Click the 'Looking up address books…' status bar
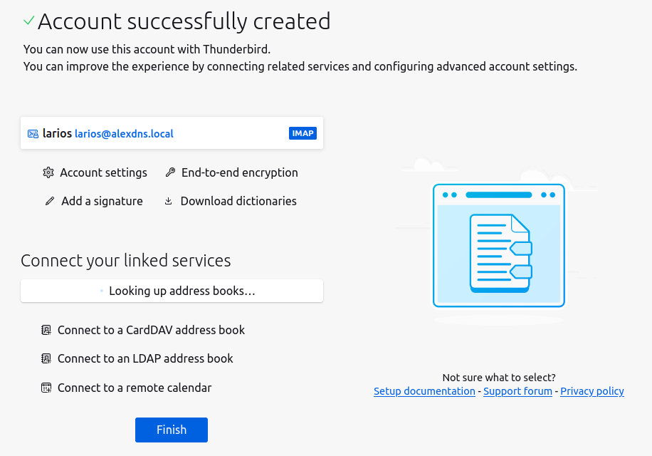Viewport: 652px width, 456px height. click(172, 291)
